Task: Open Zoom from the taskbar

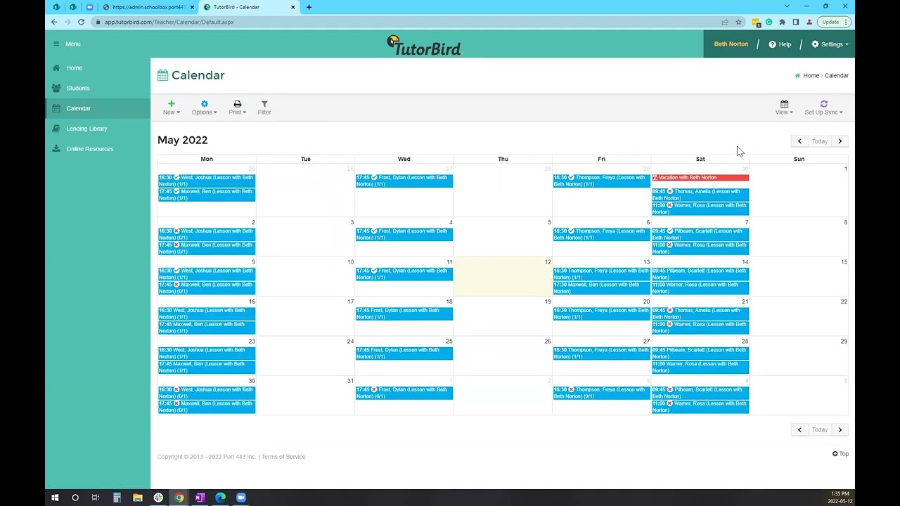Action: pyautogui.click(x=241, y=498)
